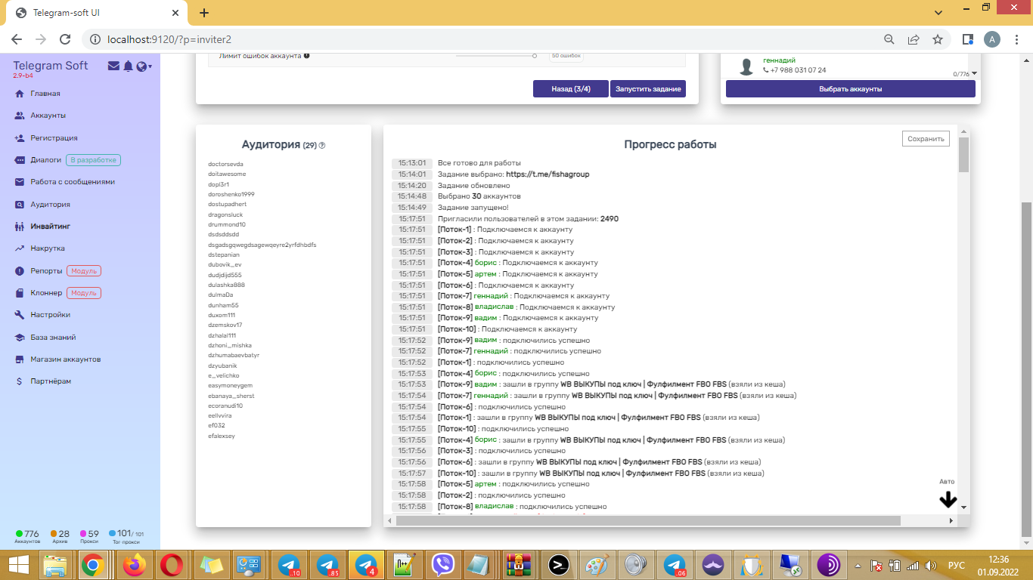
Task: Open WinRAR from the taskbar
Action: (520, 565)
